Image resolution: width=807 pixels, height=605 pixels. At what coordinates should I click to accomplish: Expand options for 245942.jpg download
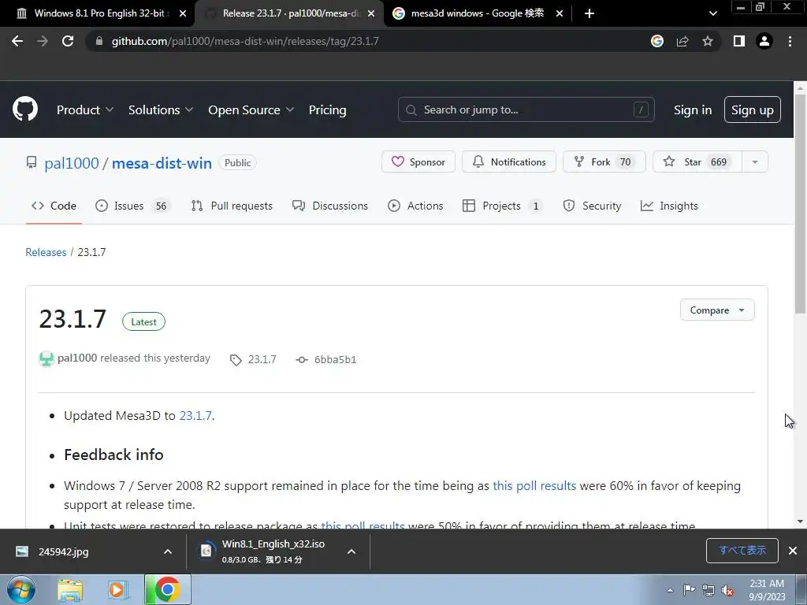168,551
